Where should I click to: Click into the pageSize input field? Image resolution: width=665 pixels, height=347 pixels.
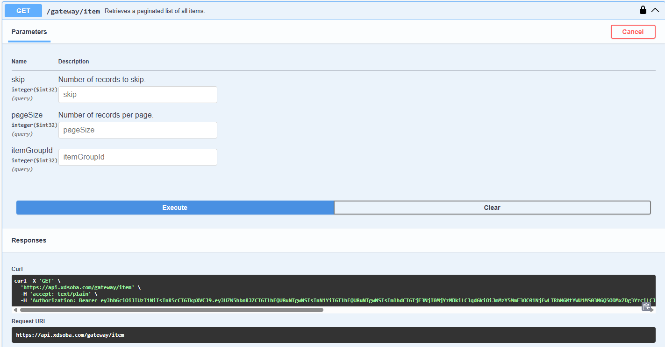(x=137, y=130)
